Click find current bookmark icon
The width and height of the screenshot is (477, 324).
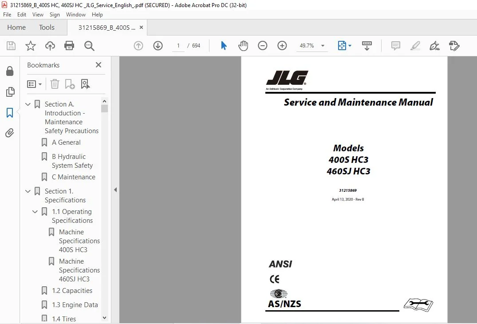point(85,84)
